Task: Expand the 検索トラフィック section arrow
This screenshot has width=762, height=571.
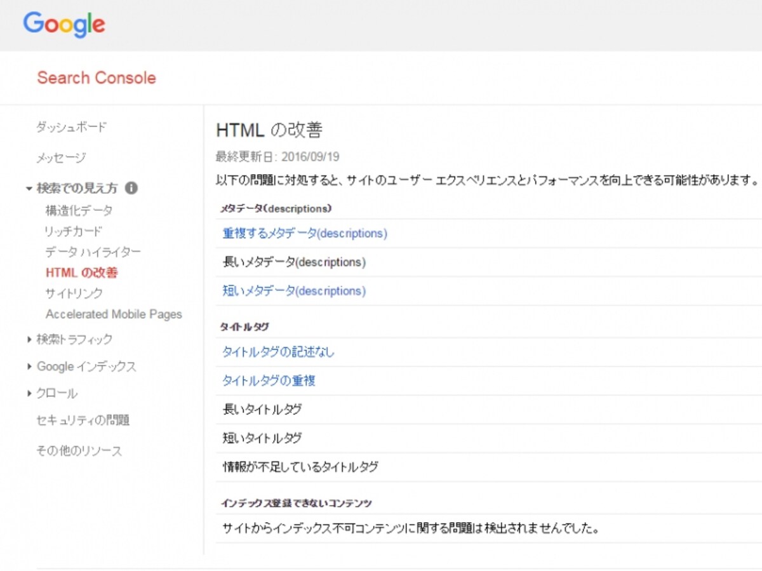Action: point(29,339)
